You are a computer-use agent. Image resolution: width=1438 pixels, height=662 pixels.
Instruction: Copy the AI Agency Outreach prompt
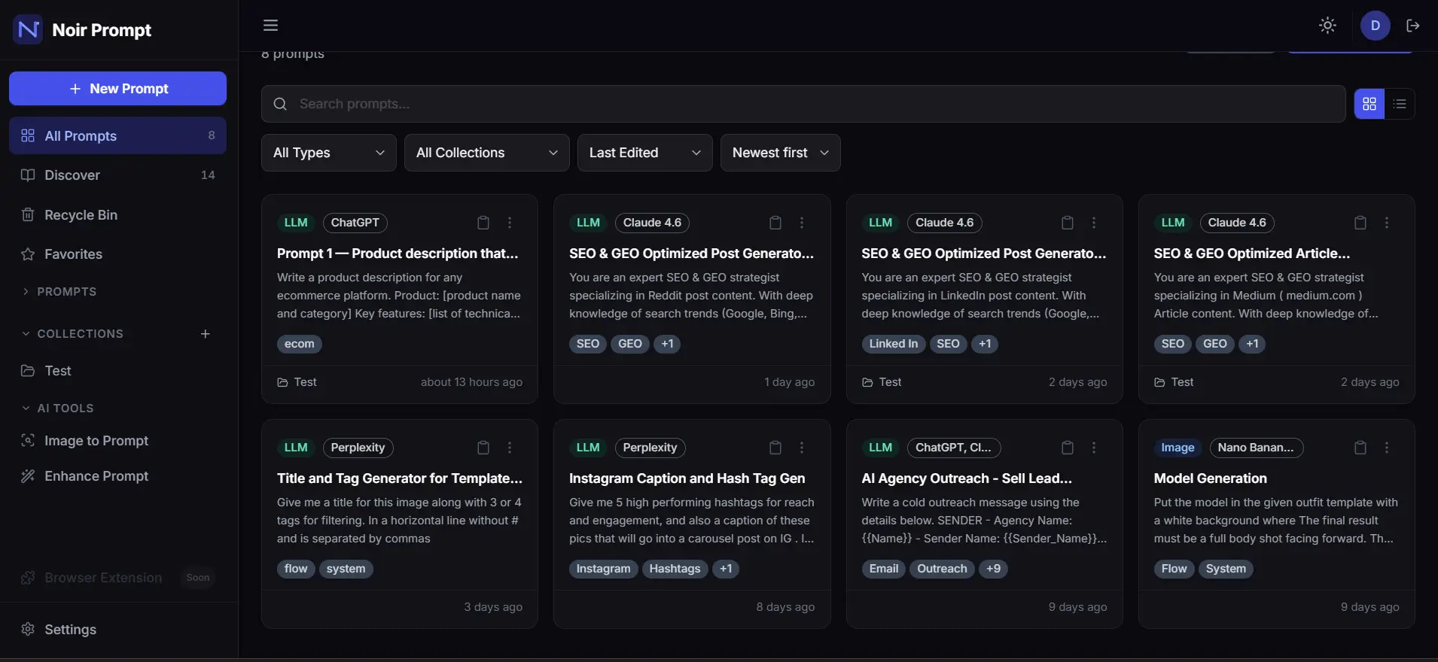click(1067, 448)
